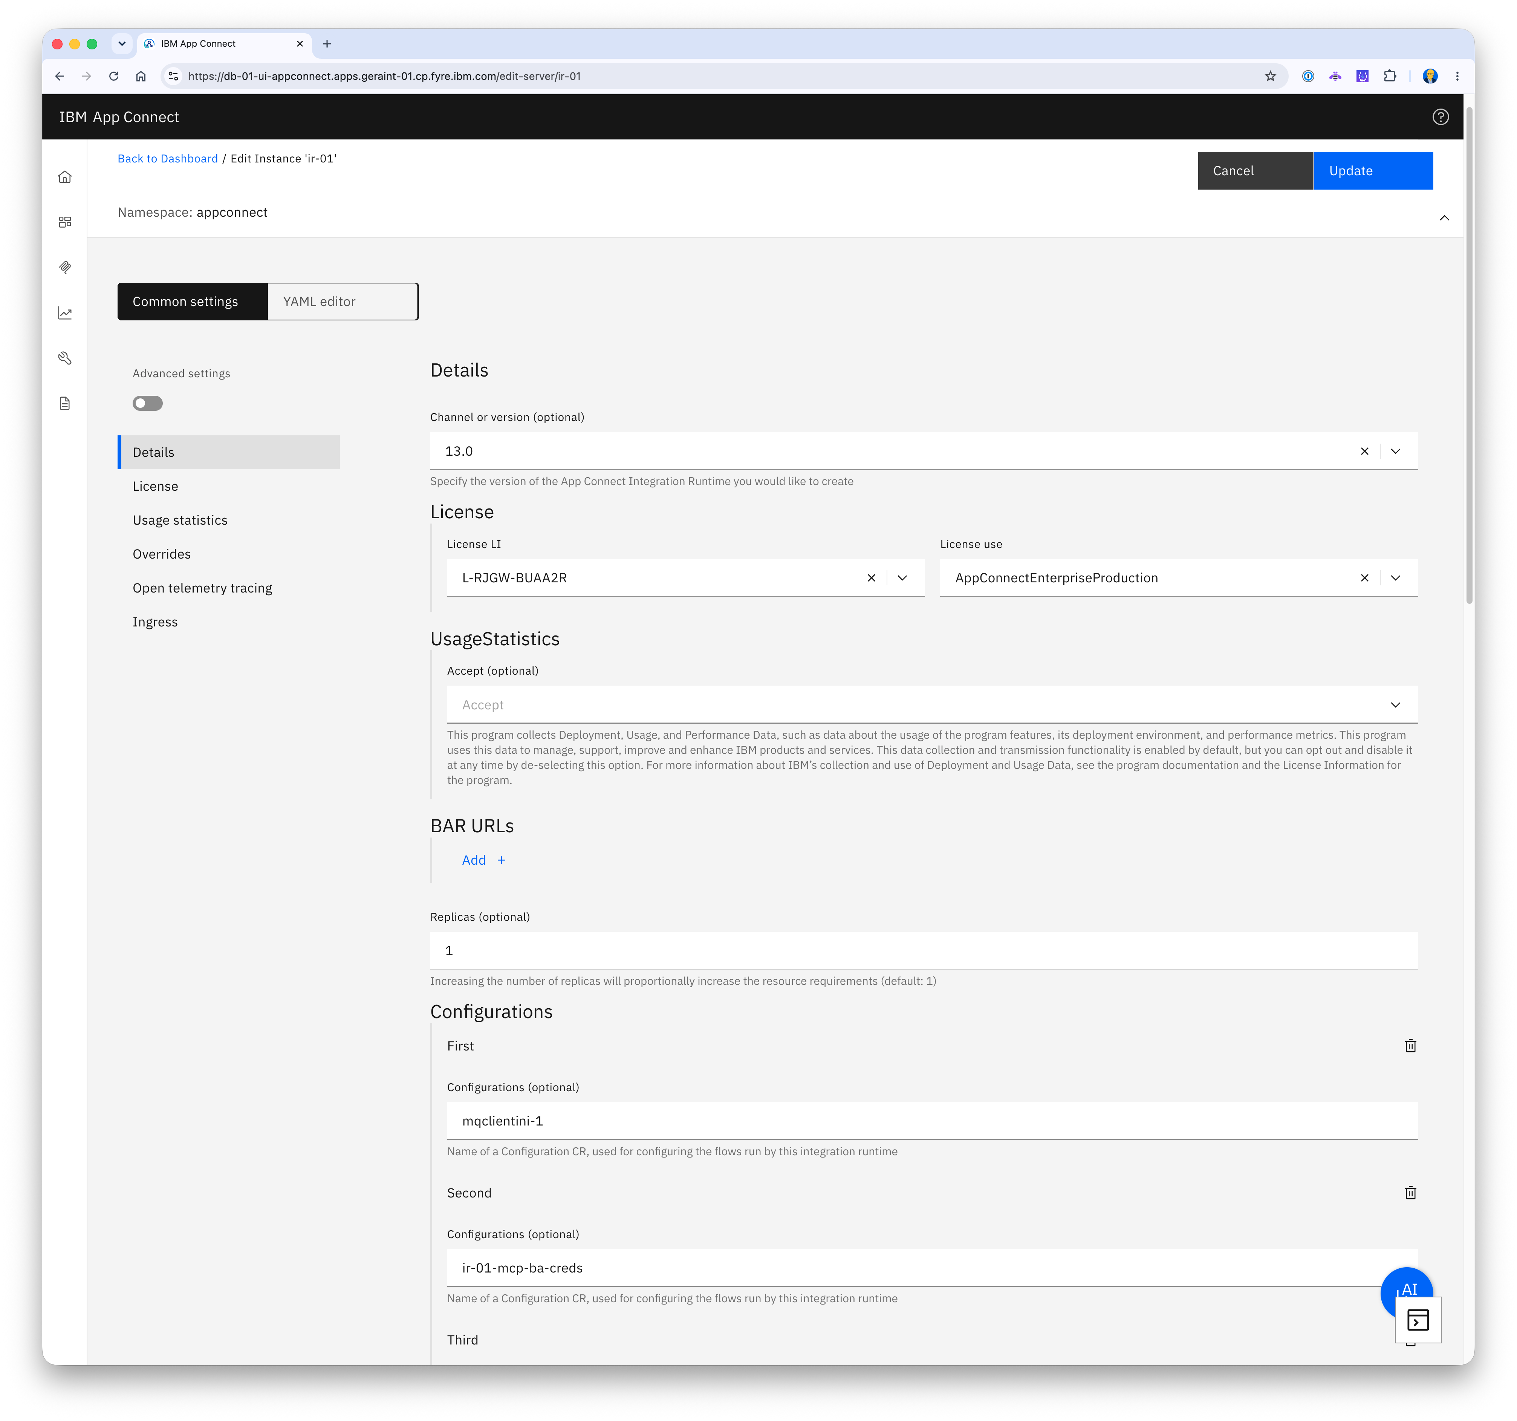This screenshot has height=1421, width=1517.
Task: Expand the License use dropdown arrow
Action: 1395,578
